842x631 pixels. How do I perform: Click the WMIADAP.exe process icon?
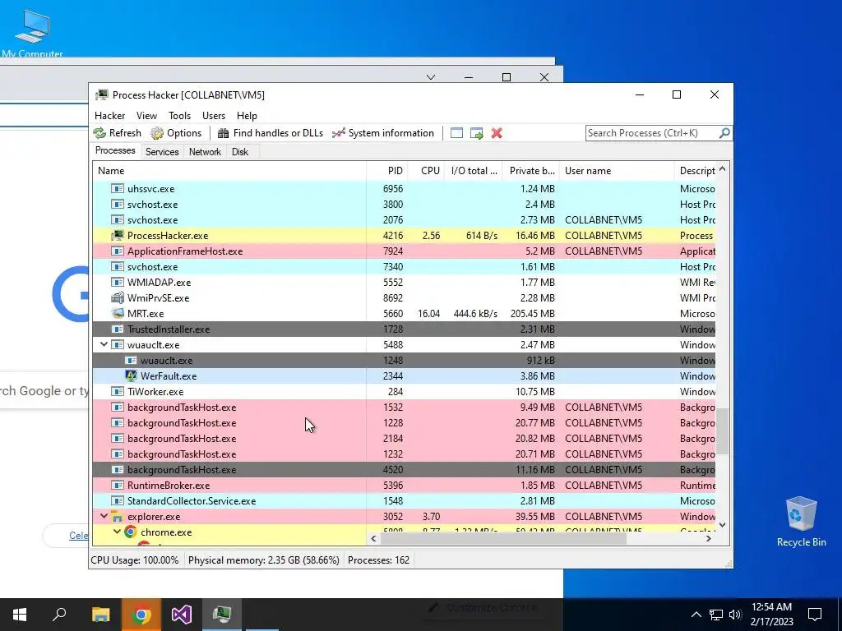coord(117,283)
